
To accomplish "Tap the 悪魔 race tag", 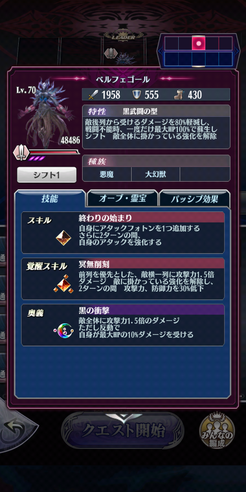I will point(107,174).
